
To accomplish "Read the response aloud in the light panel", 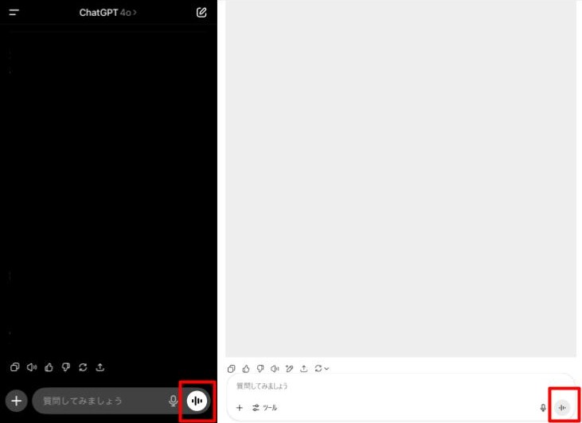I will click(275, 369).
